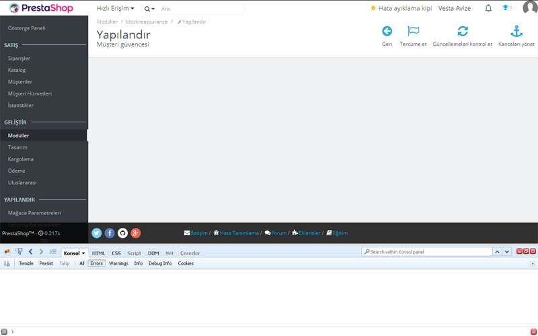Image resolution: width=538 pixels, height=336 pixels.
Task: Open the Vesta Avize shop link
Action: [x=455, y=8]
